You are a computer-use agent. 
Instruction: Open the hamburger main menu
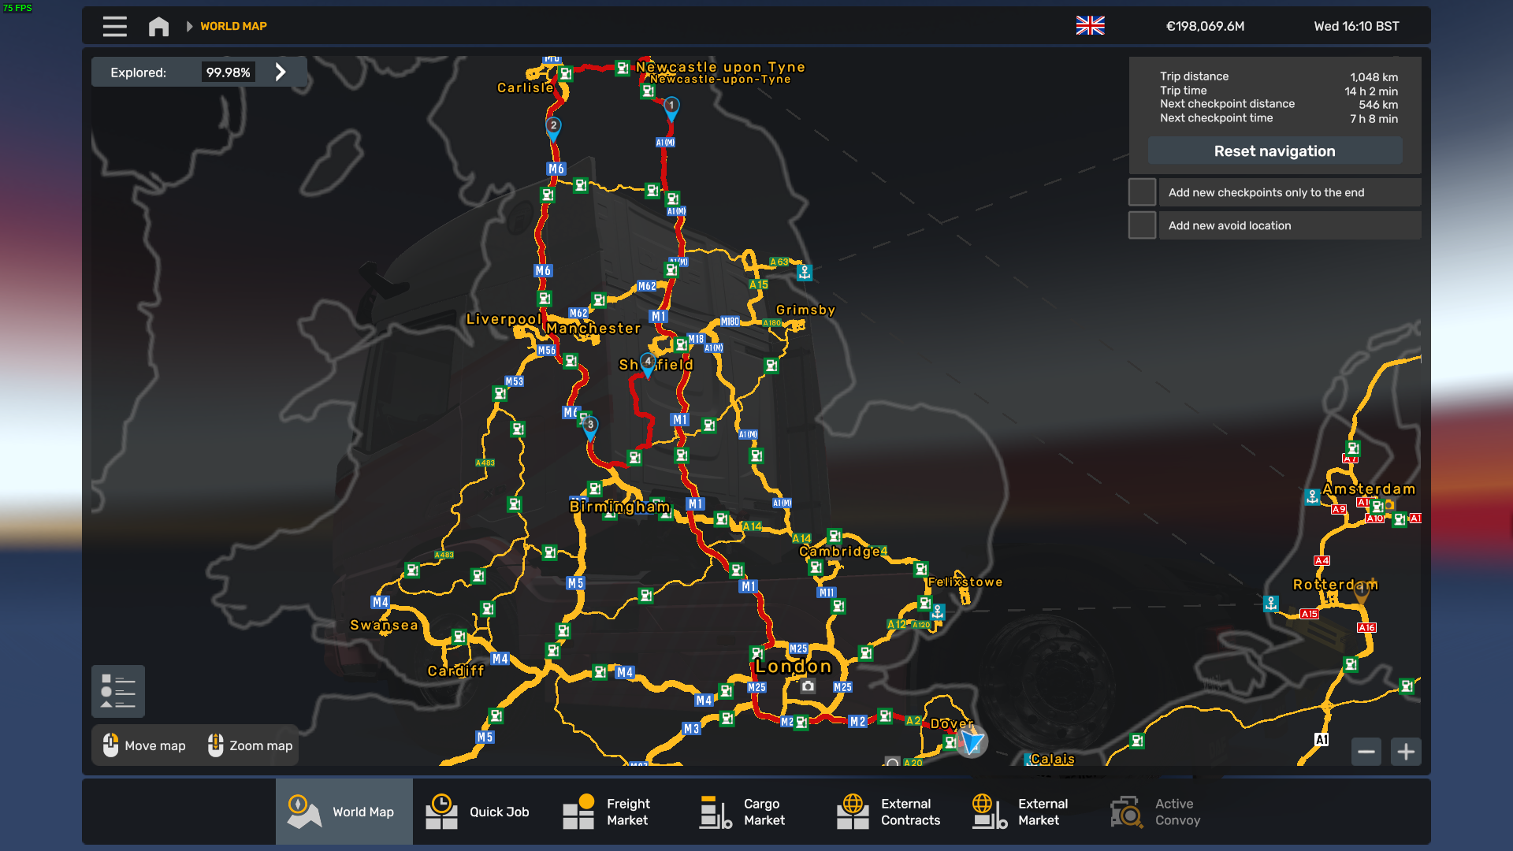pos(114,26)
